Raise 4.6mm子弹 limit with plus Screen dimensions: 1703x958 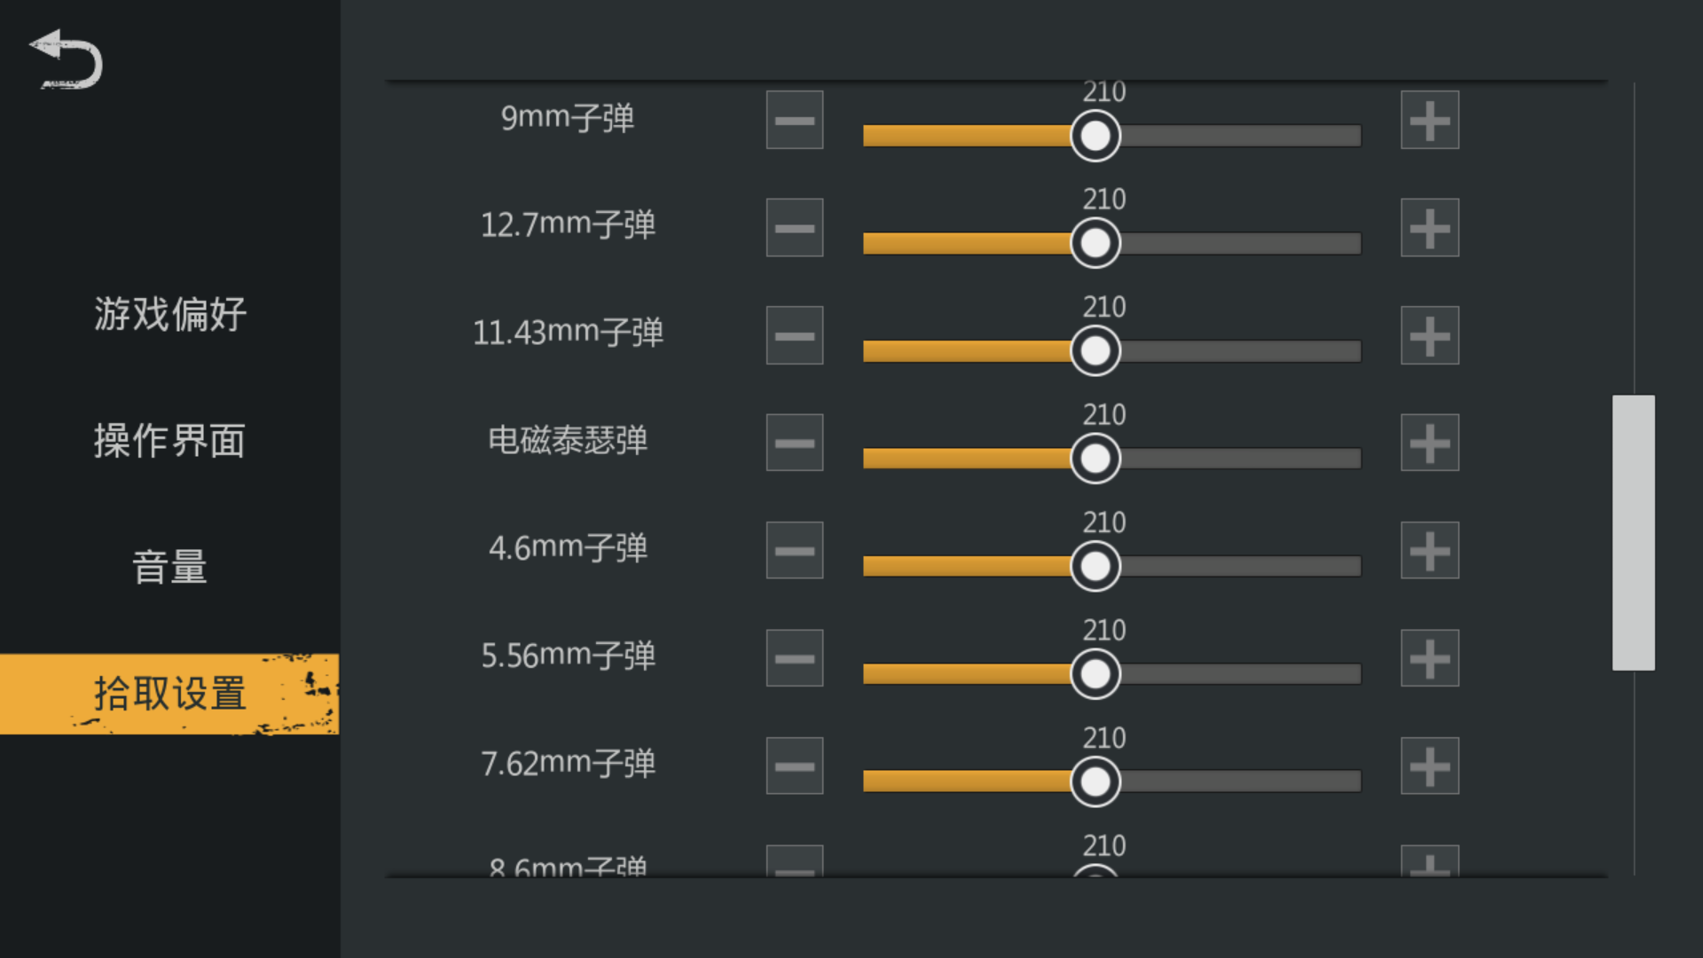coord(1430,551)
